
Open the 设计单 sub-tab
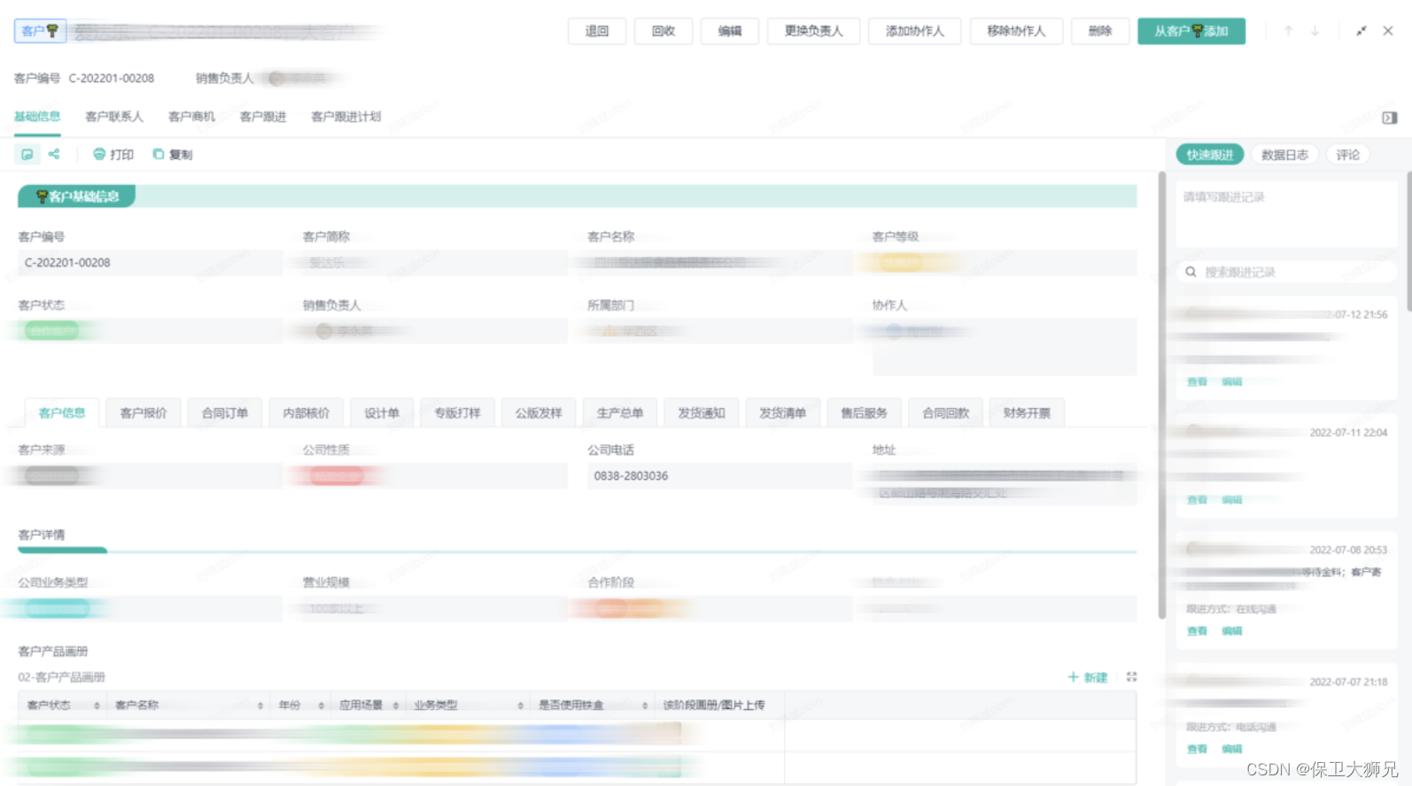pos(382,413)
